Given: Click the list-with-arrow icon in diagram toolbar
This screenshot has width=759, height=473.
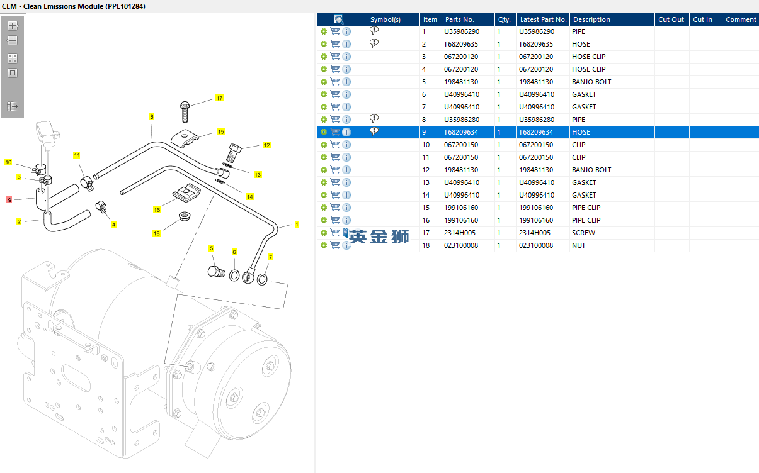Looking at the screenshot, I should tap(13, 106).
